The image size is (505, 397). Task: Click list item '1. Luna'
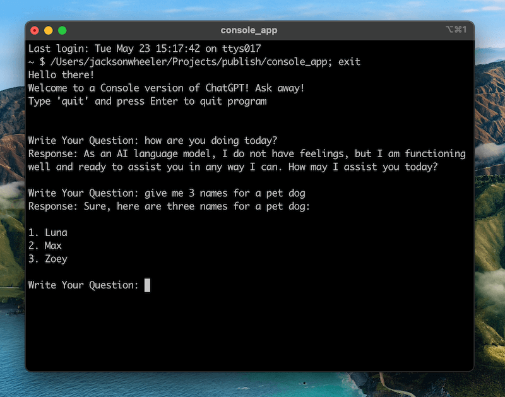[x=48, y=233]
